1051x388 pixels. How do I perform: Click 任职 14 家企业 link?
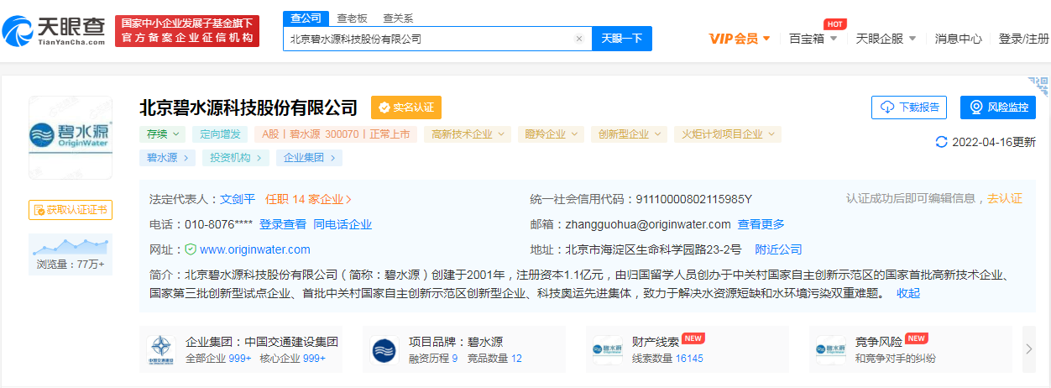[x=308, y=199]
